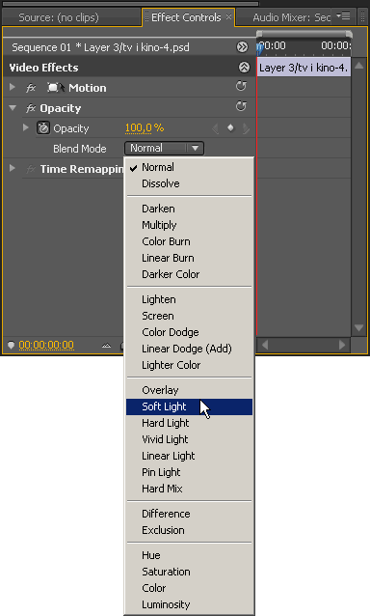
Task: Click the timeline playhead marker
Action: [x=259, y=48]
